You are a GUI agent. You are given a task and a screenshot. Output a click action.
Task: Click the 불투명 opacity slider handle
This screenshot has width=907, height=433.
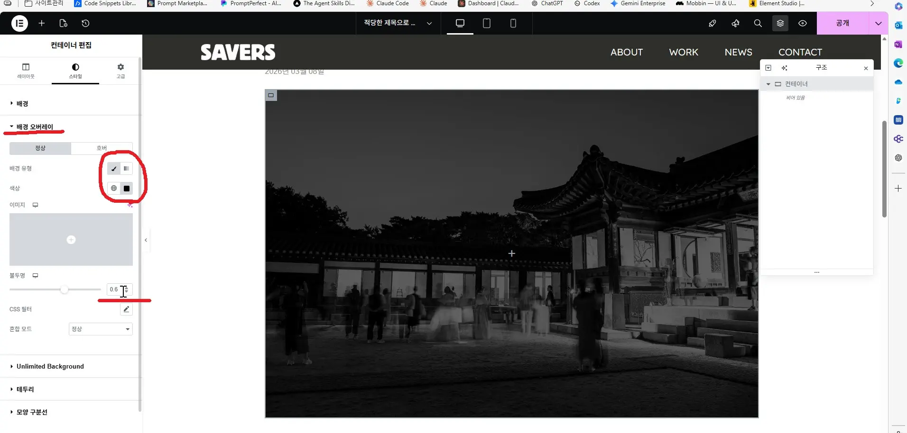click(x=64, y=289)
